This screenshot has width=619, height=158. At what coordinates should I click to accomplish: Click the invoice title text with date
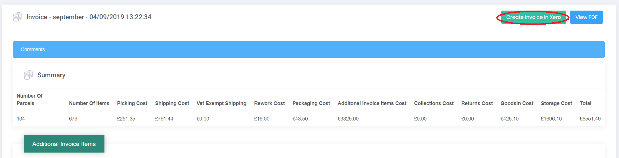click(89, 17)
